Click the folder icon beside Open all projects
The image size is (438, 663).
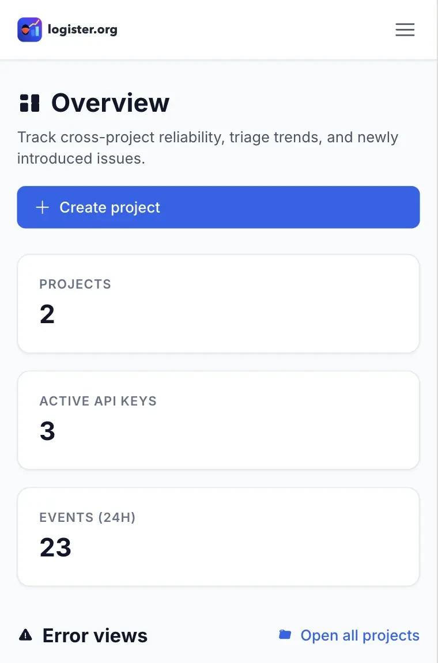pos(285,635)
